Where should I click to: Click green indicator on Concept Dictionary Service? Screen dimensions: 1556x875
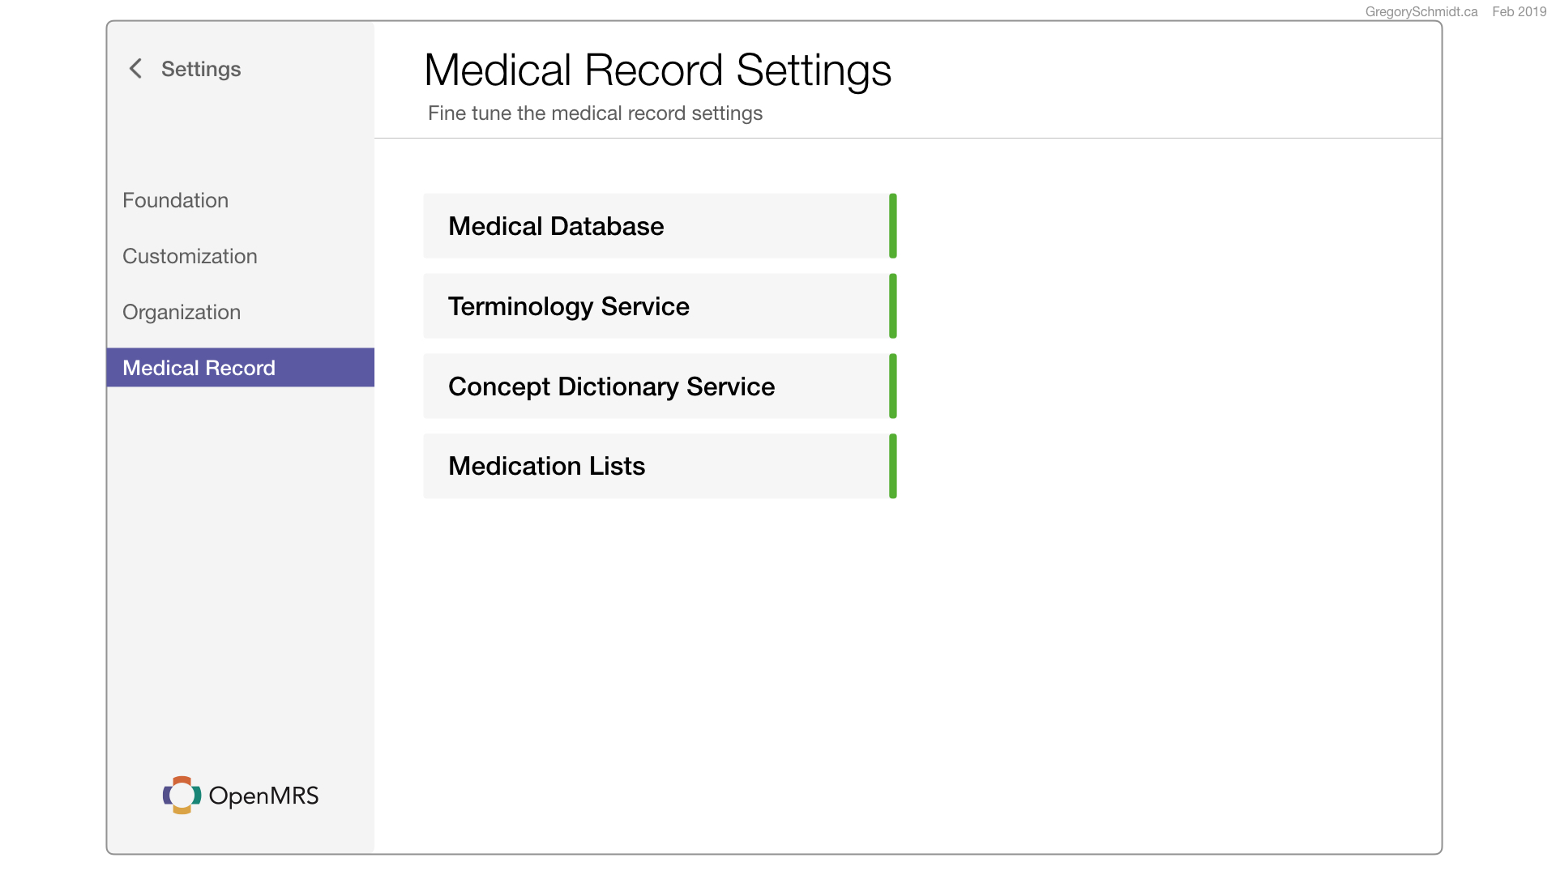coord(893,386)
